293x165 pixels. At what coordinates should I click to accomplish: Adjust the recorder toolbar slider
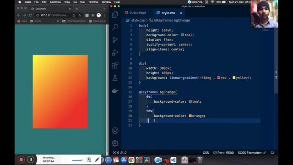(x=77, y=160)
